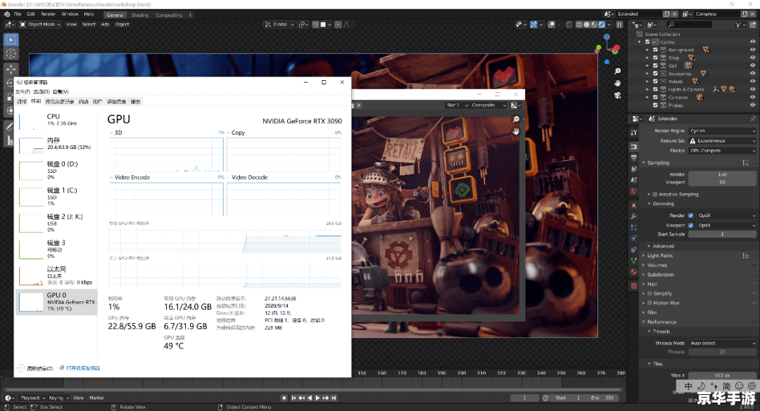
Task: Switch to the Compositing workspace tab
Action: (x=169, y=15)
